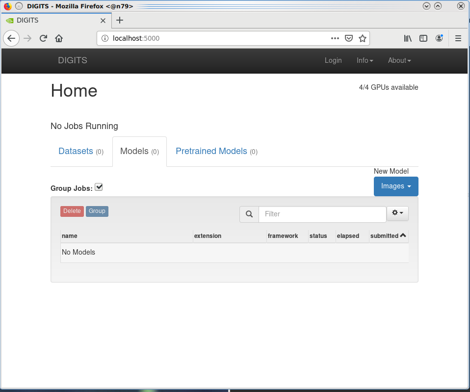Image resolution: width=470 pixels, height=392 pixels.
Task: Open the Firefox Library icon
Action: pos(408,38)
